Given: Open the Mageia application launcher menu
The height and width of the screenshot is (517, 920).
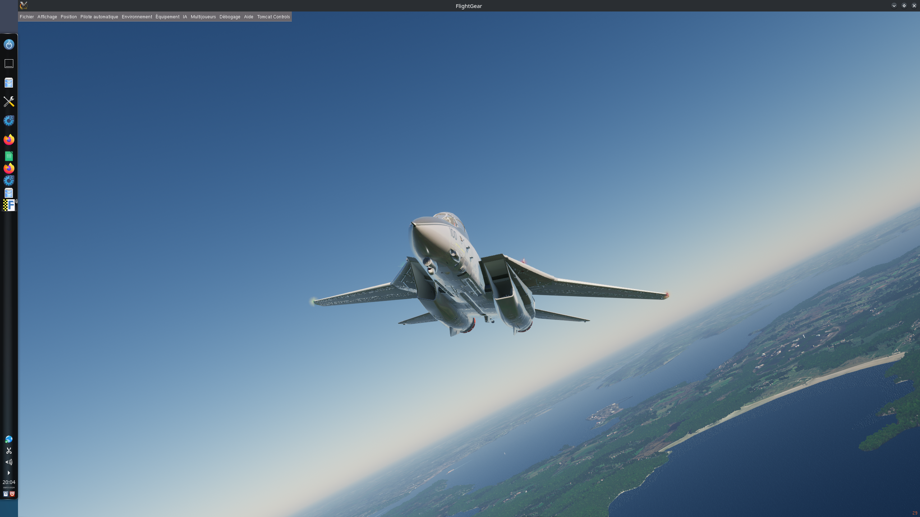Looking at the screenshot, I should click(x=9, y=45).
